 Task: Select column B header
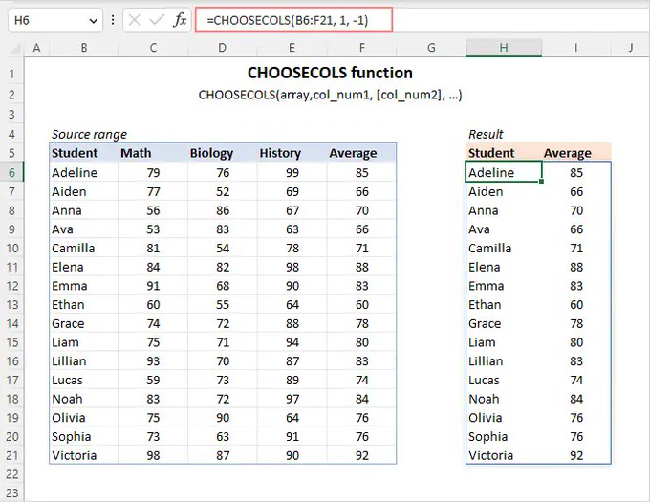(84, 48)
